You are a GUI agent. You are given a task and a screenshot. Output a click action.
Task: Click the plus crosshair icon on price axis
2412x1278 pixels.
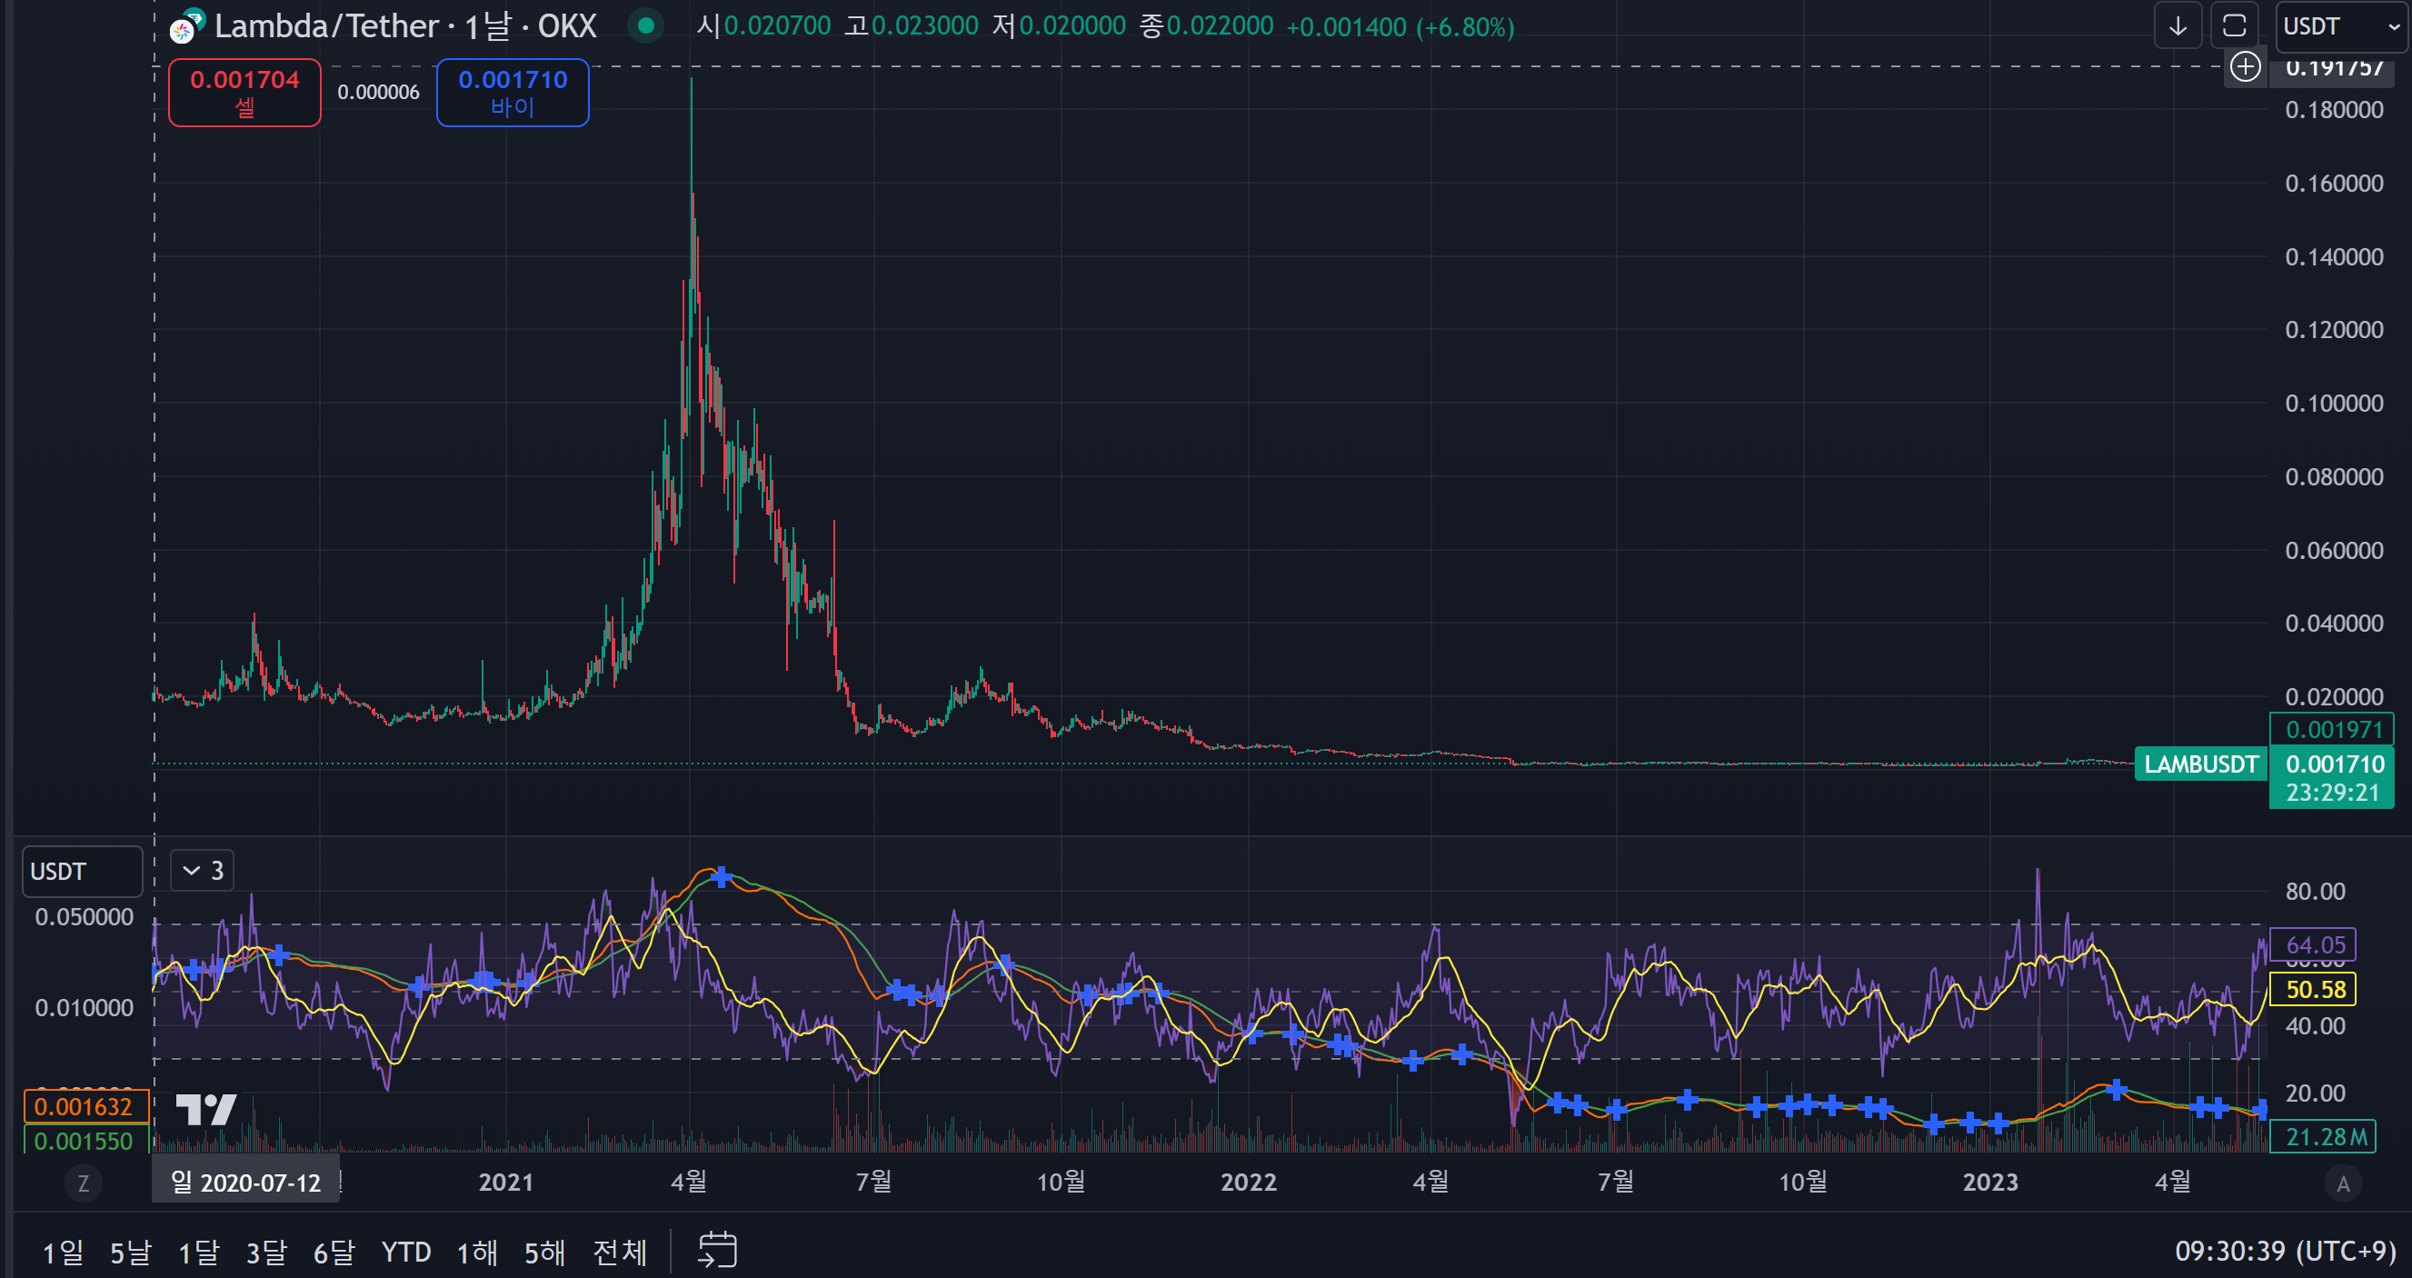tap(2246, 67)
